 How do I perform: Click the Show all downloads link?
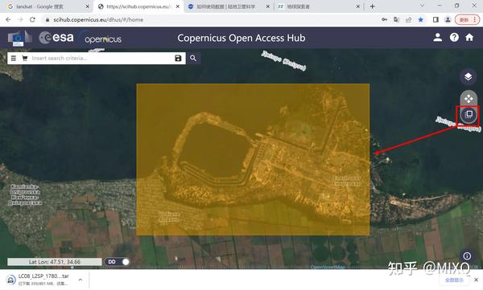pyautogui.click(x=454, y=280)
